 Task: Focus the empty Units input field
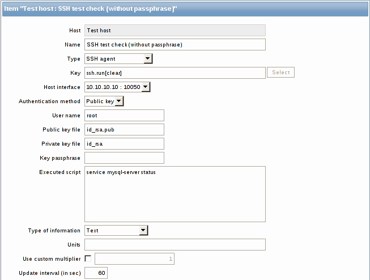[x=175, y=245]
